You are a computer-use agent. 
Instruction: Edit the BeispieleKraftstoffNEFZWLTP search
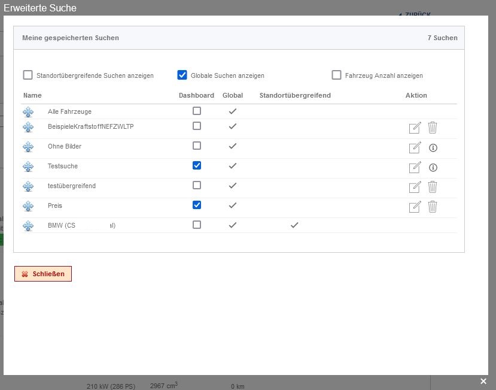point(415,128)
